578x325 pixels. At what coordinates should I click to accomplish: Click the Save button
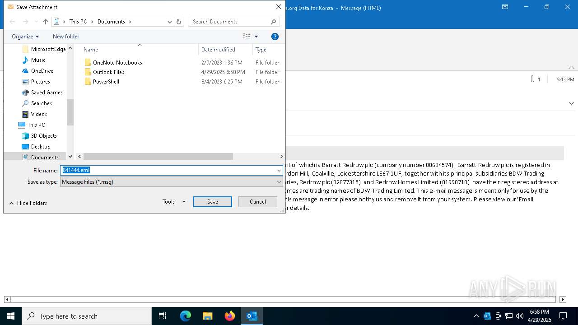[213, 202]
